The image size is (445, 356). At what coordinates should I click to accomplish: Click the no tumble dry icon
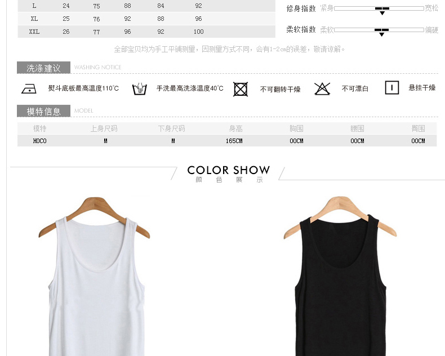pos(241,89)
